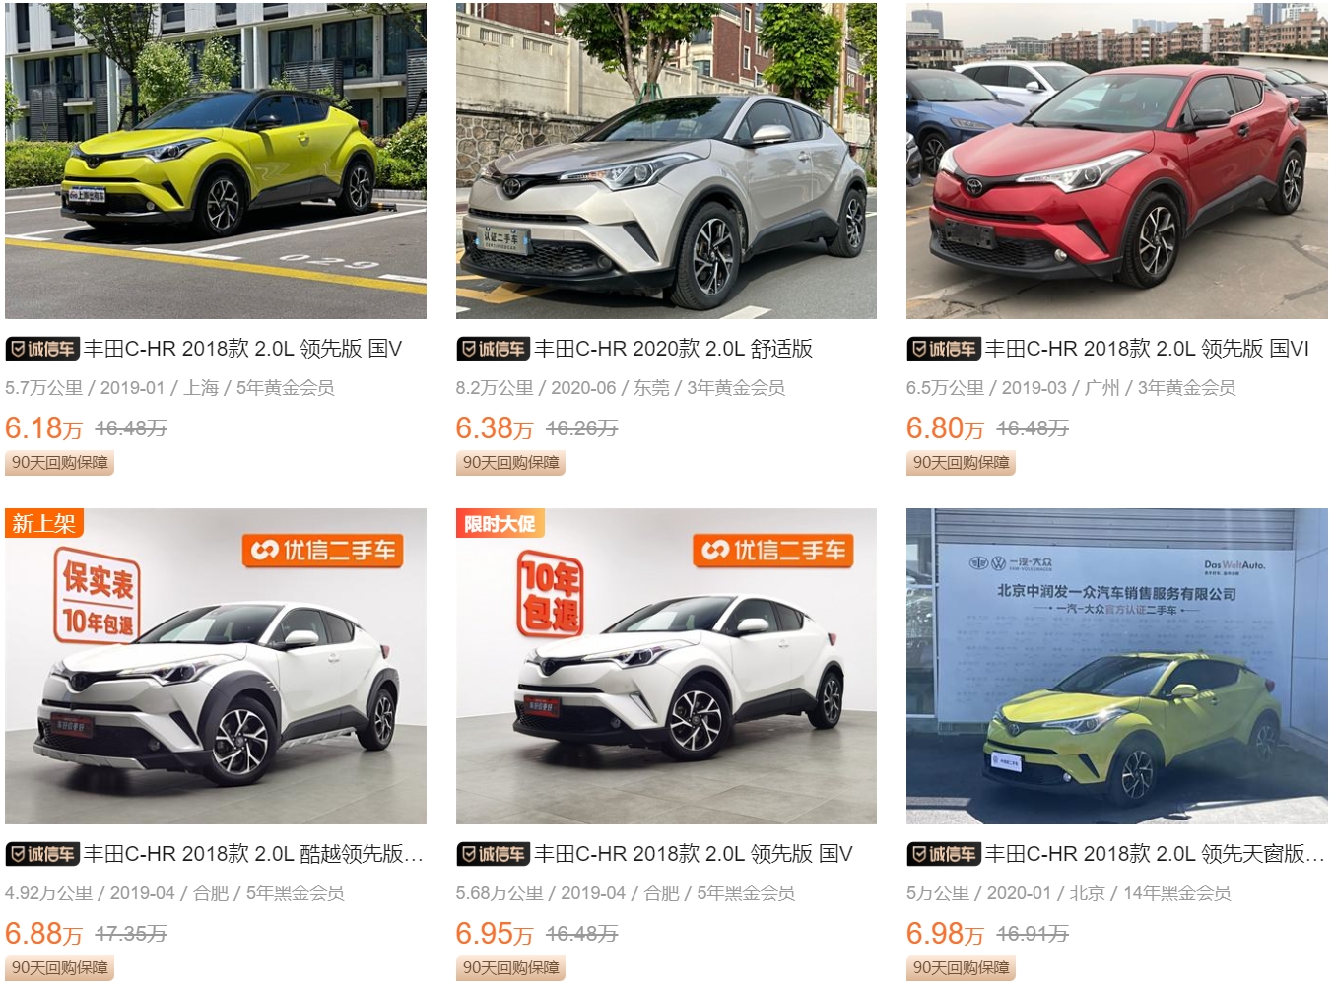This screenshot has width=1334, height=984.
Task: Click the 诚信车 badge on the 6.95万 listing
Action: click(494, 854)
